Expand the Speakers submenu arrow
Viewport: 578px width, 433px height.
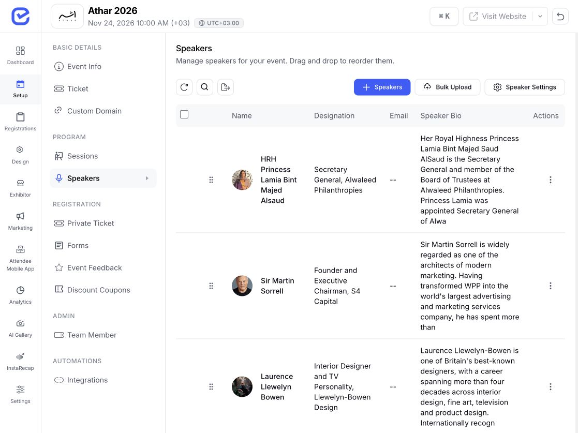147,178
